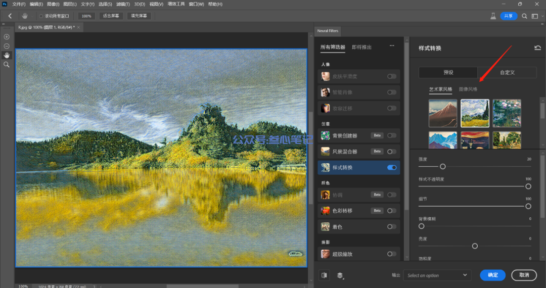Open the beaker experimental features icon
The width and height of the screenshot is (546, 288).
click(x=493, y=16)
